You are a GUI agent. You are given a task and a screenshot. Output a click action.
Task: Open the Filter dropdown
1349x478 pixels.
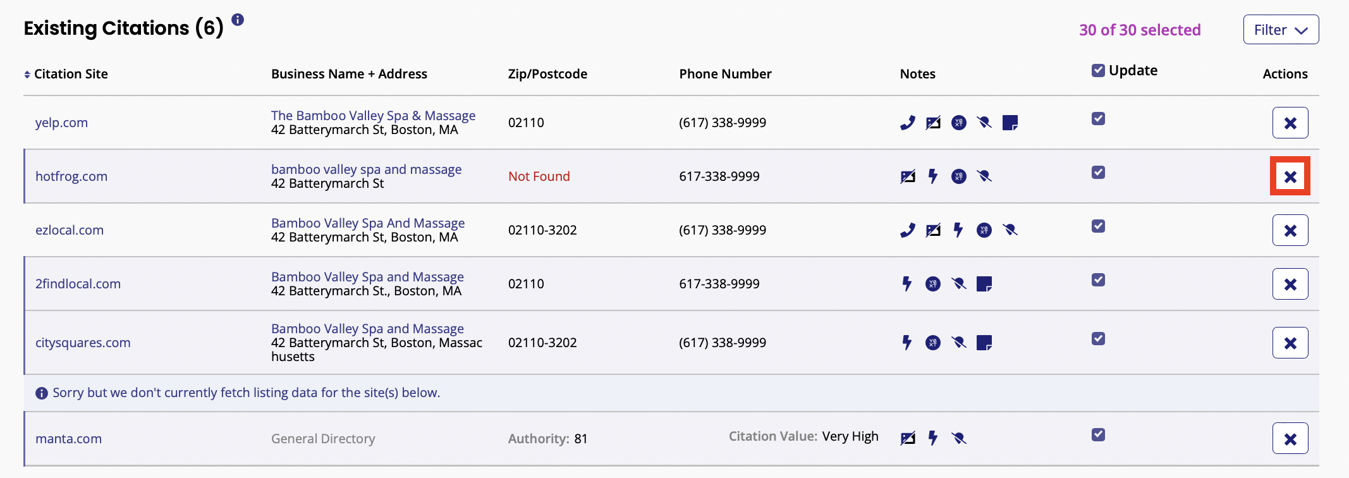coord(1281,30)
